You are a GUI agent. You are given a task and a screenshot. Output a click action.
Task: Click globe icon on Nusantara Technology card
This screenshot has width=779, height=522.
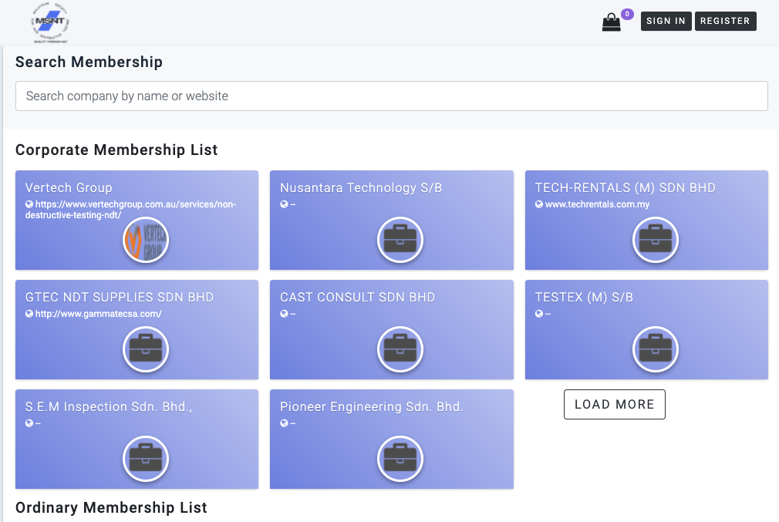click(284, 204)
